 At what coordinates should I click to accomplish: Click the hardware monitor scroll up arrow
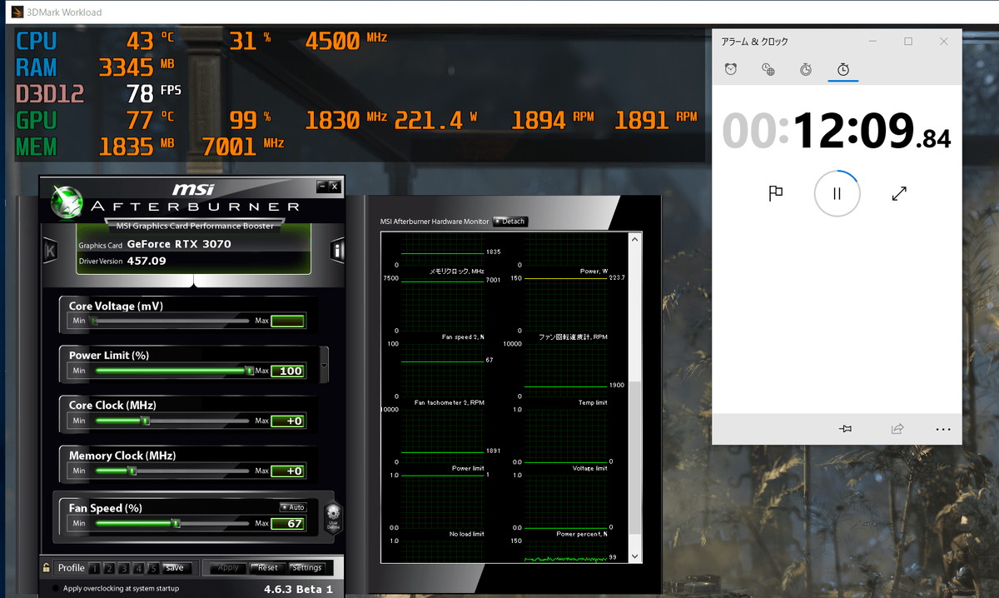click(636, 240)
